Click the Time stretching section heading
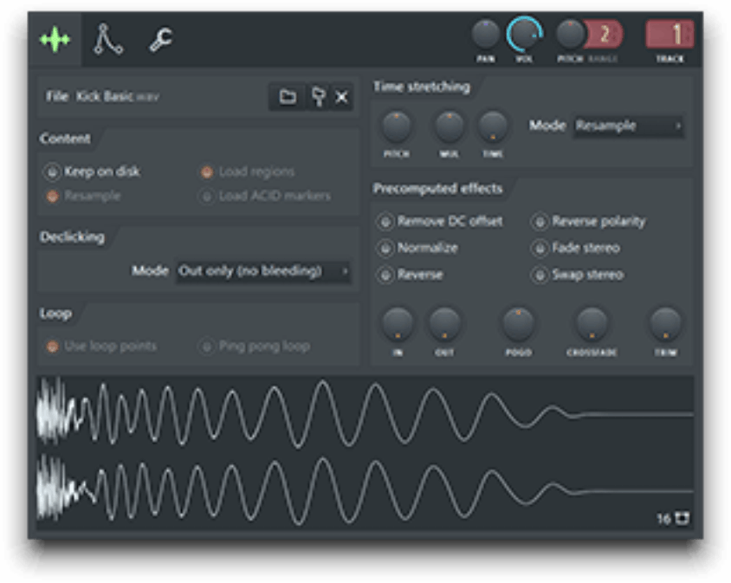The image size is (731, 583). 422,87
